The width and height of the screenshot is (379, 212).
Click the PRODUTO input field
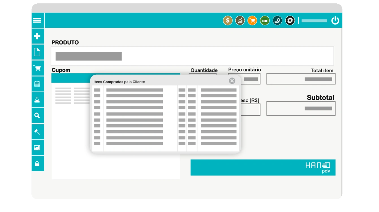click(192, 56)
